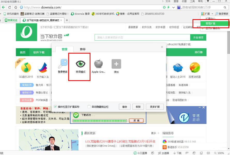Click the 更多扩展 button
230x155 pixels.
coord(155,107)
